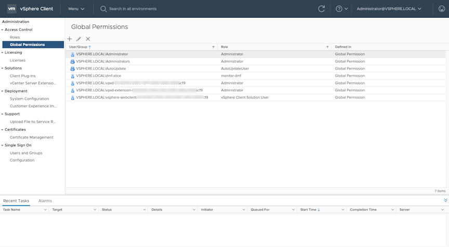Click the user icon for dmf-alice
The height and width of the screenshot is (247, 449).
[x=72, y=76]
